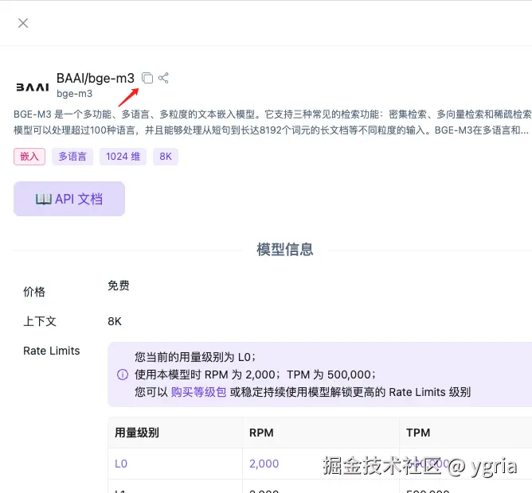Click the L0 row level cell
Viewport: 532px width, 493px height.
click(121, 464)
